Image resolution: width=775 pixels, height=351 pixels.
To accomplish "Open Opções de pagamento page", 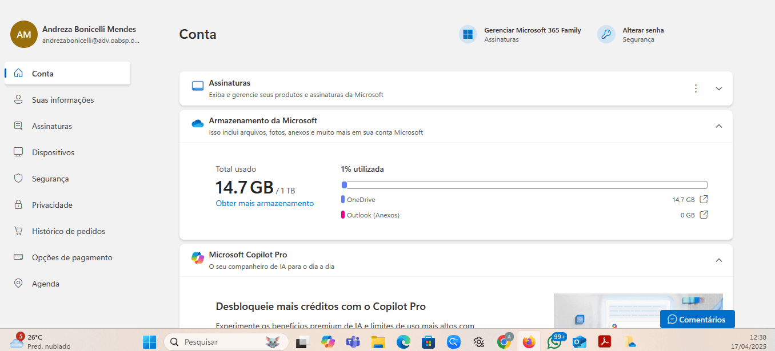I will click(67, 257).
